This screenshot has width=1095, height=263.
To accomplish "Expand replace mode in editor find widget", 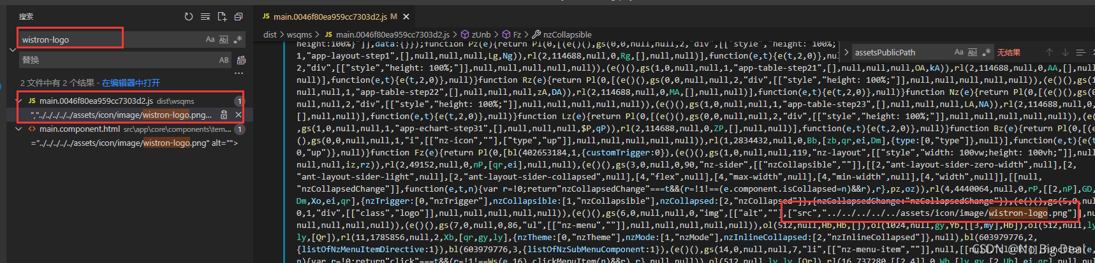I will point(846,52).
